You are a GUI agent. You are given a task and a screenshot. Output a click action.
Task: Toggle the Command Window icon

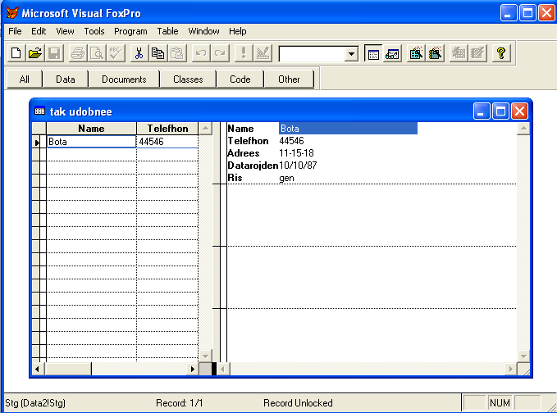tap(373, 53)
